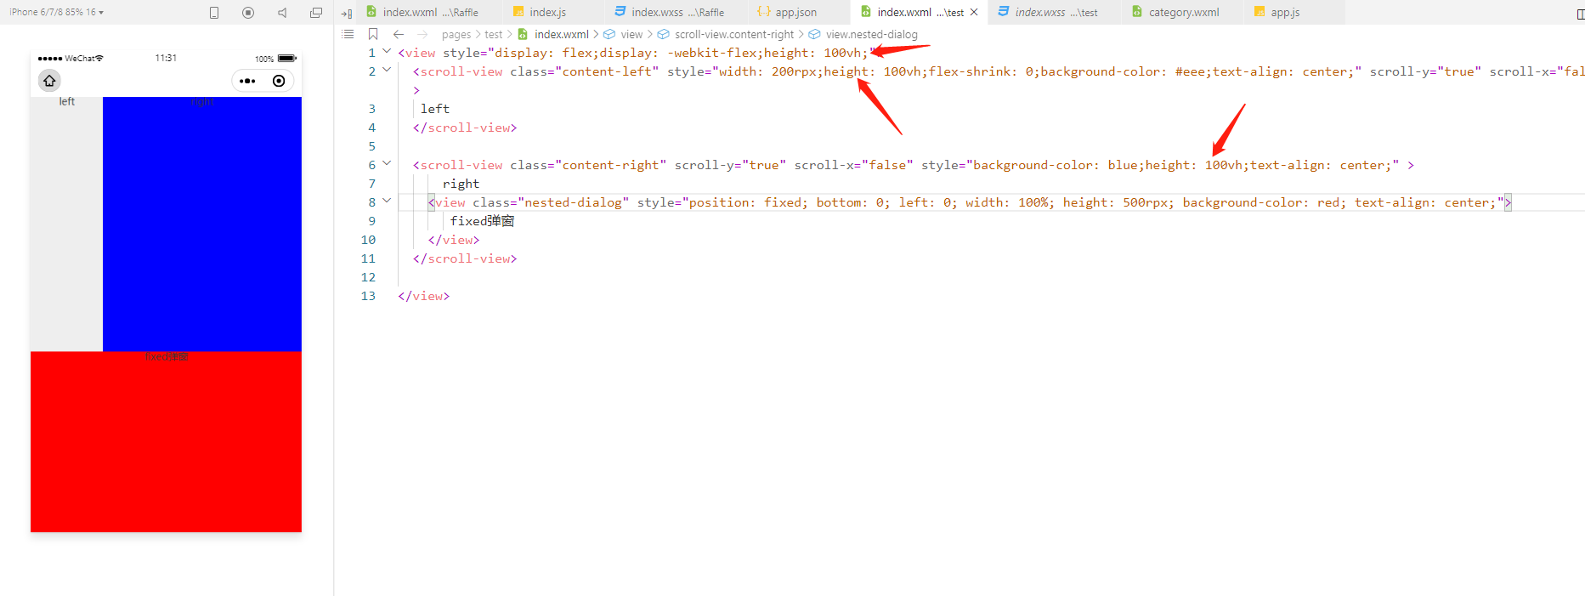
Task: Click the closing </view> tag on line 10
Action: [454, 240]
